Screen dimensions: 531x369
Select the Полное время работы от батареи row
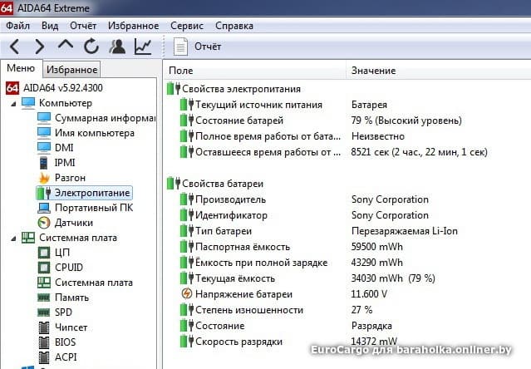pyautogui.click(x=347, y=136)
